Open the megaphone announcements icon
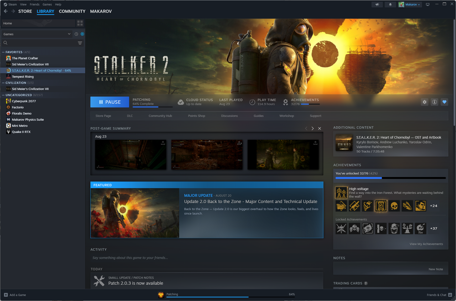Image resolution: width=456 pixels, height=301 pixels. tap(377, 5)
